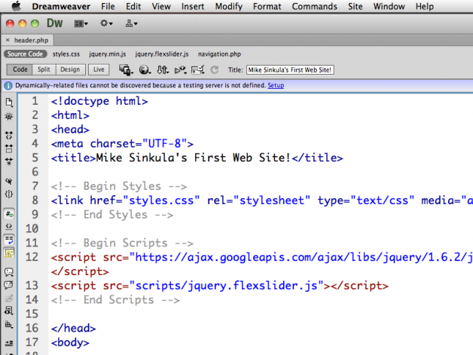Show the Code Navigator icon
Image resolution: width=473 pixels, height=355 pixels.
9,117
